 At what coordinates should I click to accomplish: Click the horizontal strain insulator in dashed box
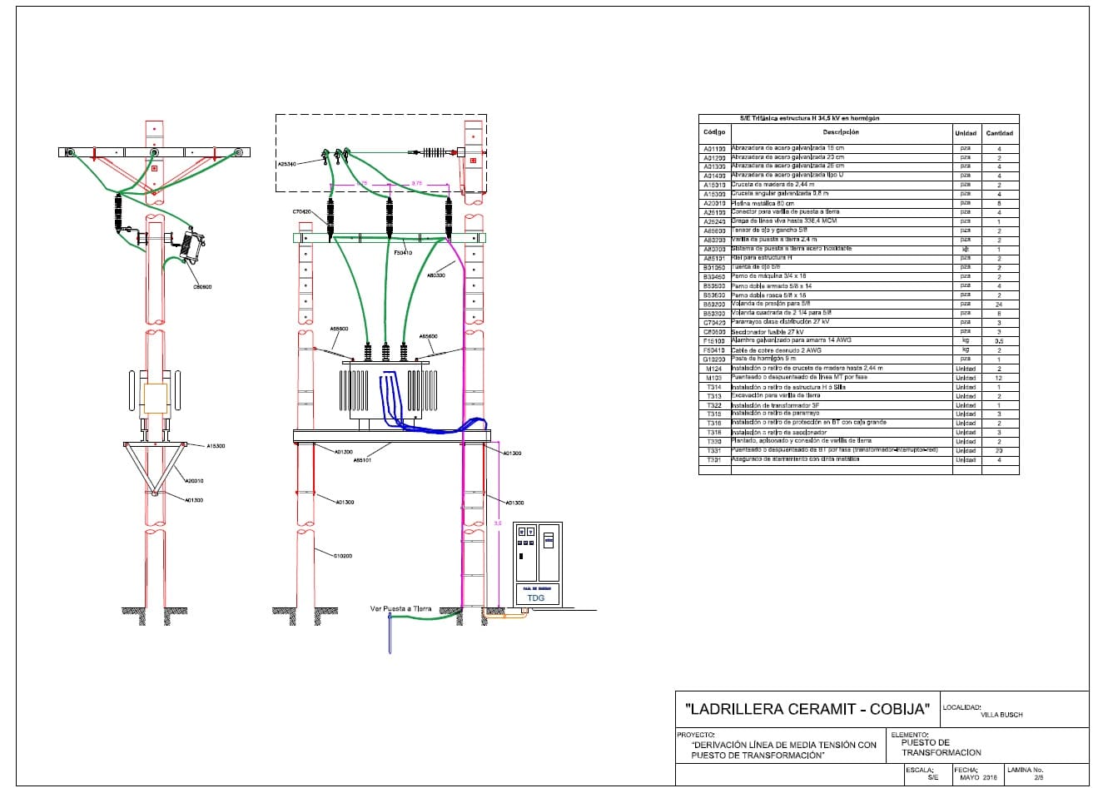pyautogui.click(x=433, y=152)
